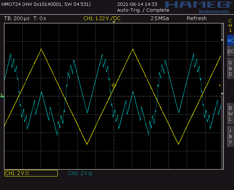
Task: Click the 2.5 MSa sample rate readout
Action: (x=159, y=18)
